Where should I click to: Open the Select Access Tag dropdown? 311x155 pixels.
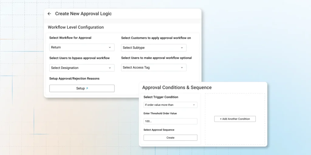(154, 68)
